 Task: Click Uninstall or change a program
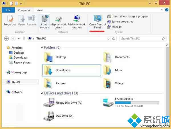coord(128,17)
